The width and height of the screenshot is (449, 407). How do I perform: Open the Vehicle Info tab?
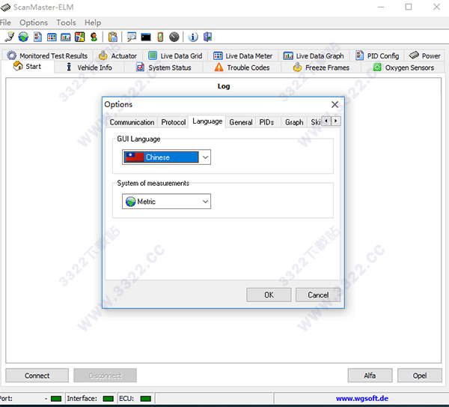[89, 67]
